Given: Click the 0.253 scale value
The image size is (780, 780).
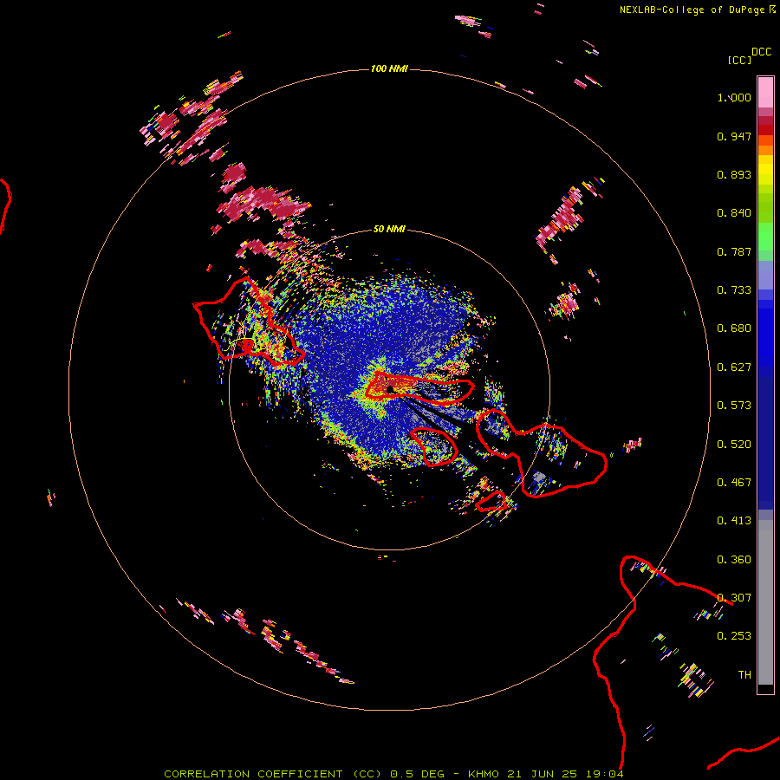Looking at the screenshot, I should [734, 636].
